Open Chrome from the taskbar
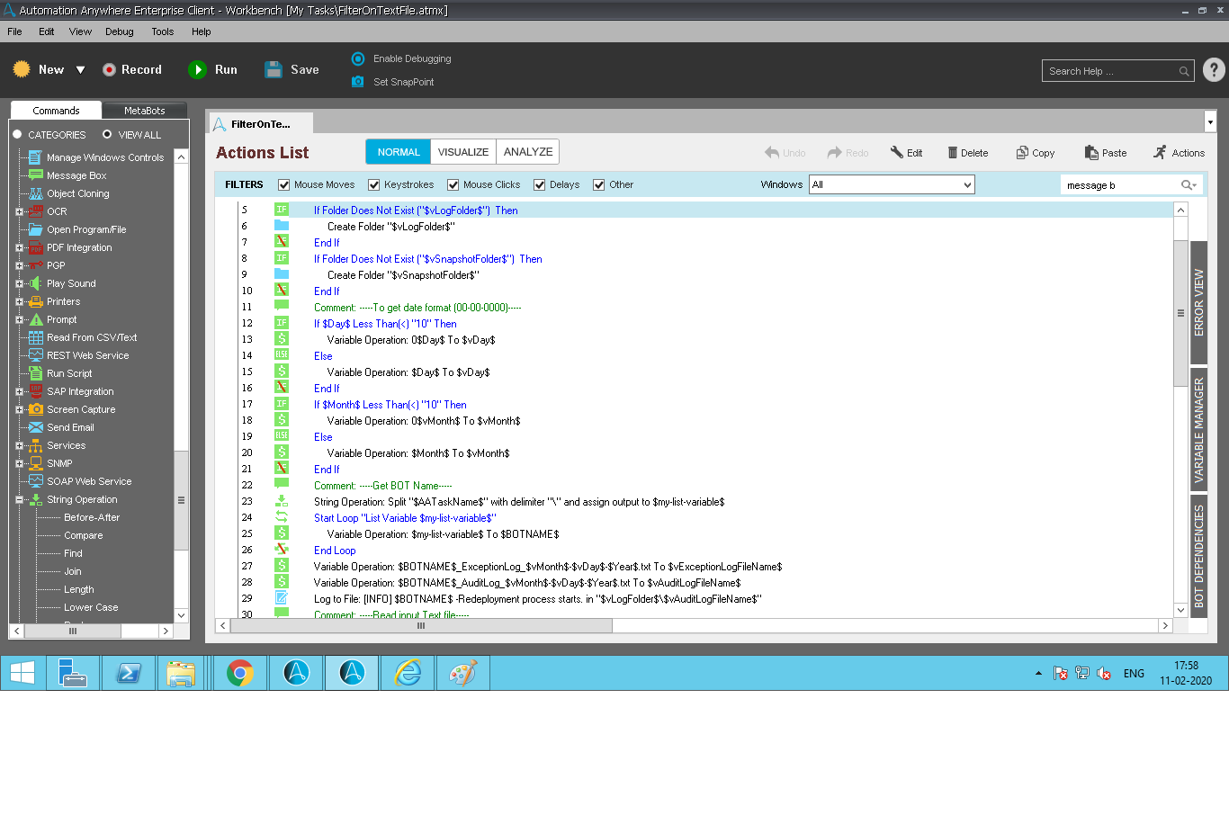1229x815 pixels. 240,673
